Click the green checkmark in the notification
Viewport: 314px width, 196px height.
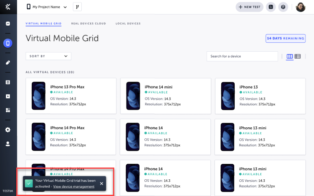pos(29,183)
